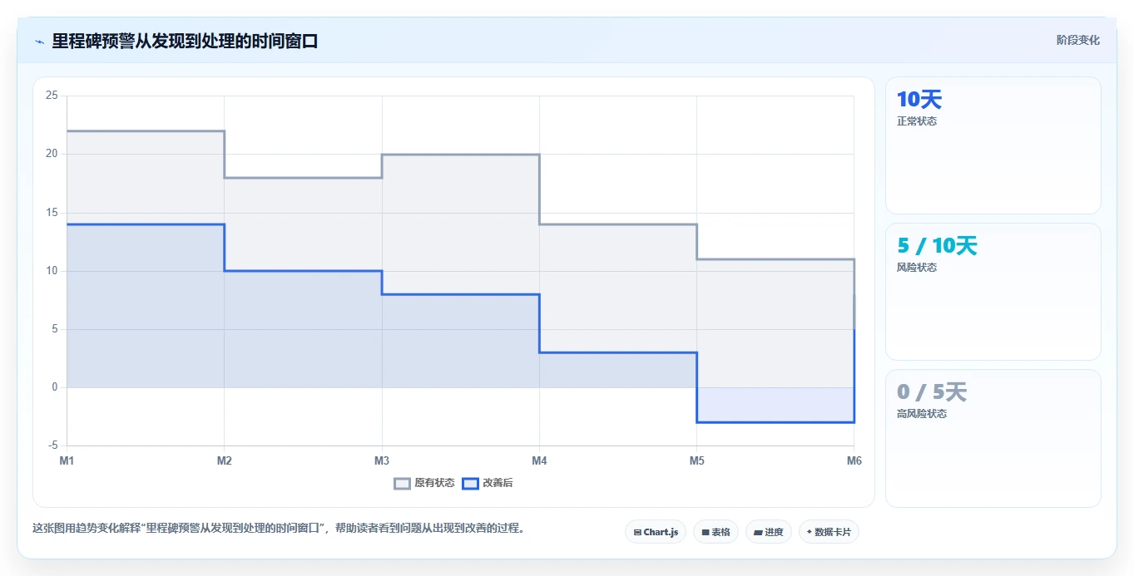
Task: Click the 20 y-axis value
Action: pos(52,154)
